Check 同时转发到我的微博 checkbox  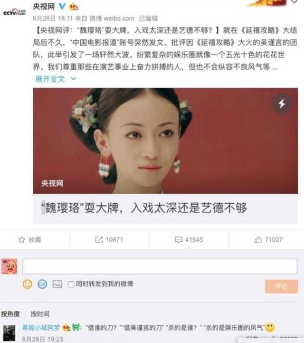(71, 285)
